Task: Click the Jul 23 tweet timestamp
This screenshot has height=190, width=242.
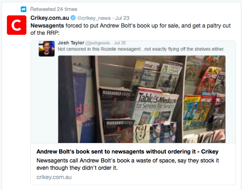Action: tap(122, 18)
